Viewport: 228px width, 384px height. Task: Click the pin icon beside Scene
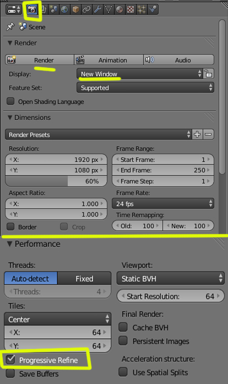coord(10,27)
